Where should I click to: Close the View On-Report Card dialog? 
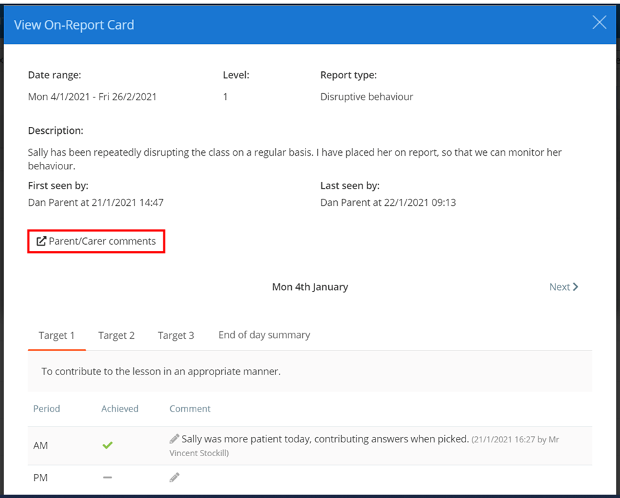tap(598, 21)
